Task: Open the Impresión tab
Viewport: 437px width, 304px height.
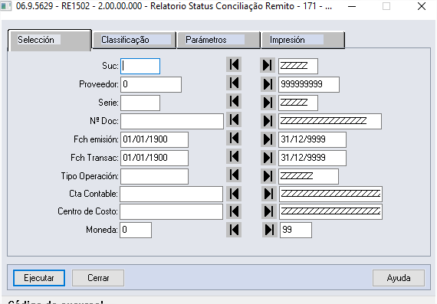Action: (x=304, y=40)
